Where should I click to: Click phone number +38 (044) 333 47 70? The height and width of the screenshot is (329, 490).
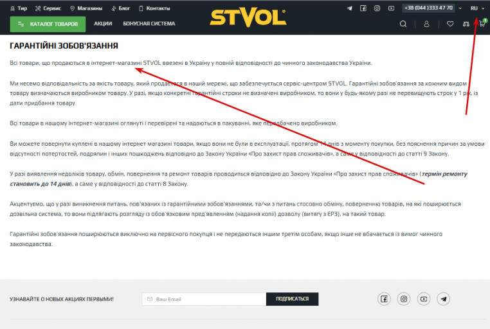pyautogui.click(x=428, y=8)
